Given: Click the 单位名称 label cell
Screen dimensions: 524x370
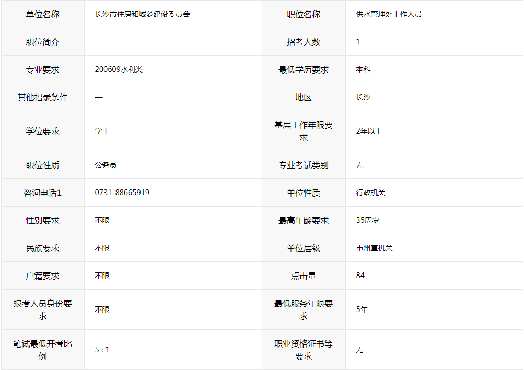Looking at the screenshot, I should pos(43,15).
